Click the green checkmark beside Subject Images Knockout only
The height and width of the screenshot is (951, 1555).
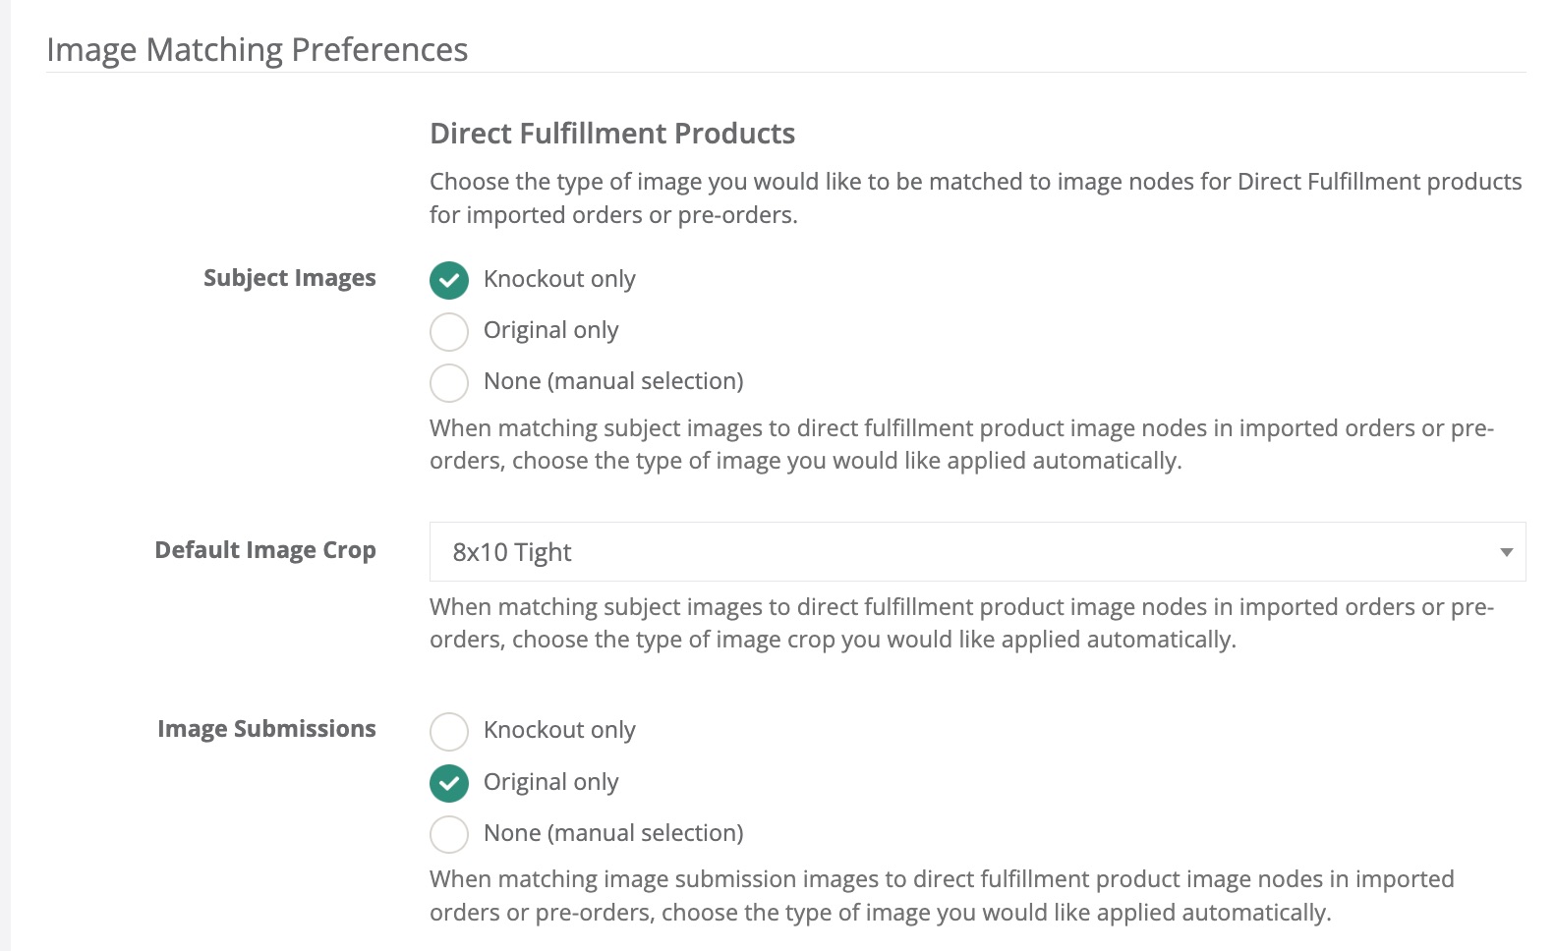pos(449,280)
